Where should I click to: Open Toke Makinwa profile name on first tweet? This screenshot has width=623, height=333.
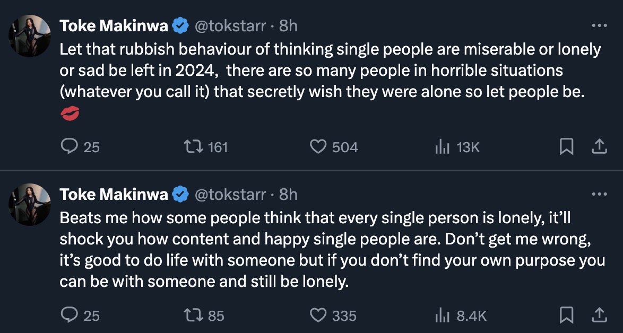point(114,25)
